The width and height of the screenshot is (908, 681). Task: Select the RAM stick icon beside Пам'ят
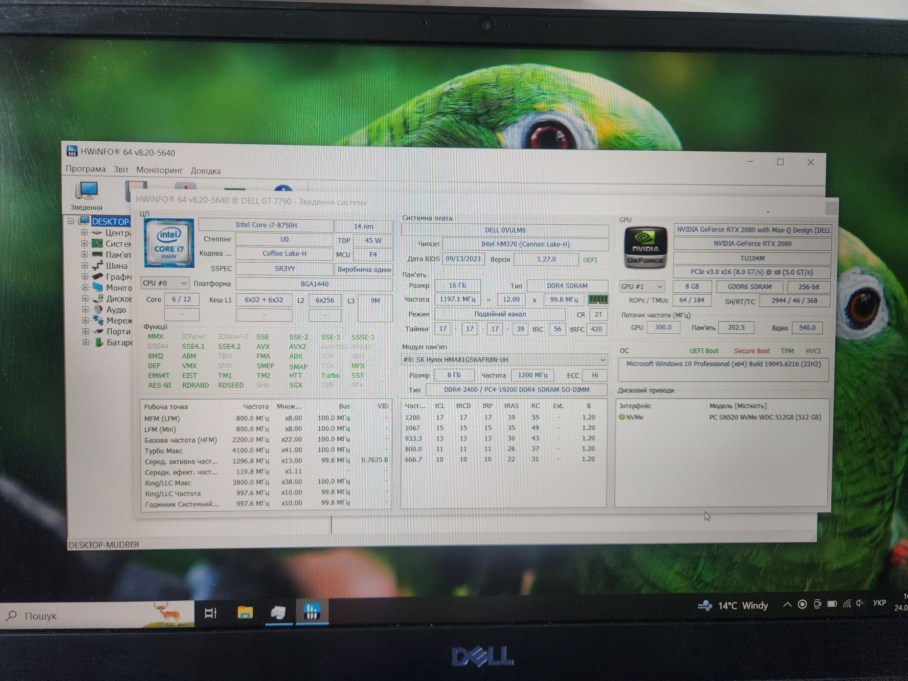point(97,254)
